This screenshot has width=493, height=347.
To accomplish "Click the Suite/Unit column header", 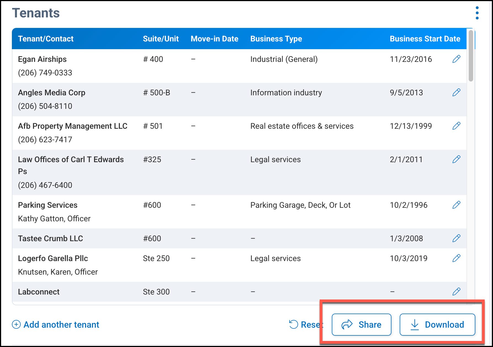I will tap(161, 39).
